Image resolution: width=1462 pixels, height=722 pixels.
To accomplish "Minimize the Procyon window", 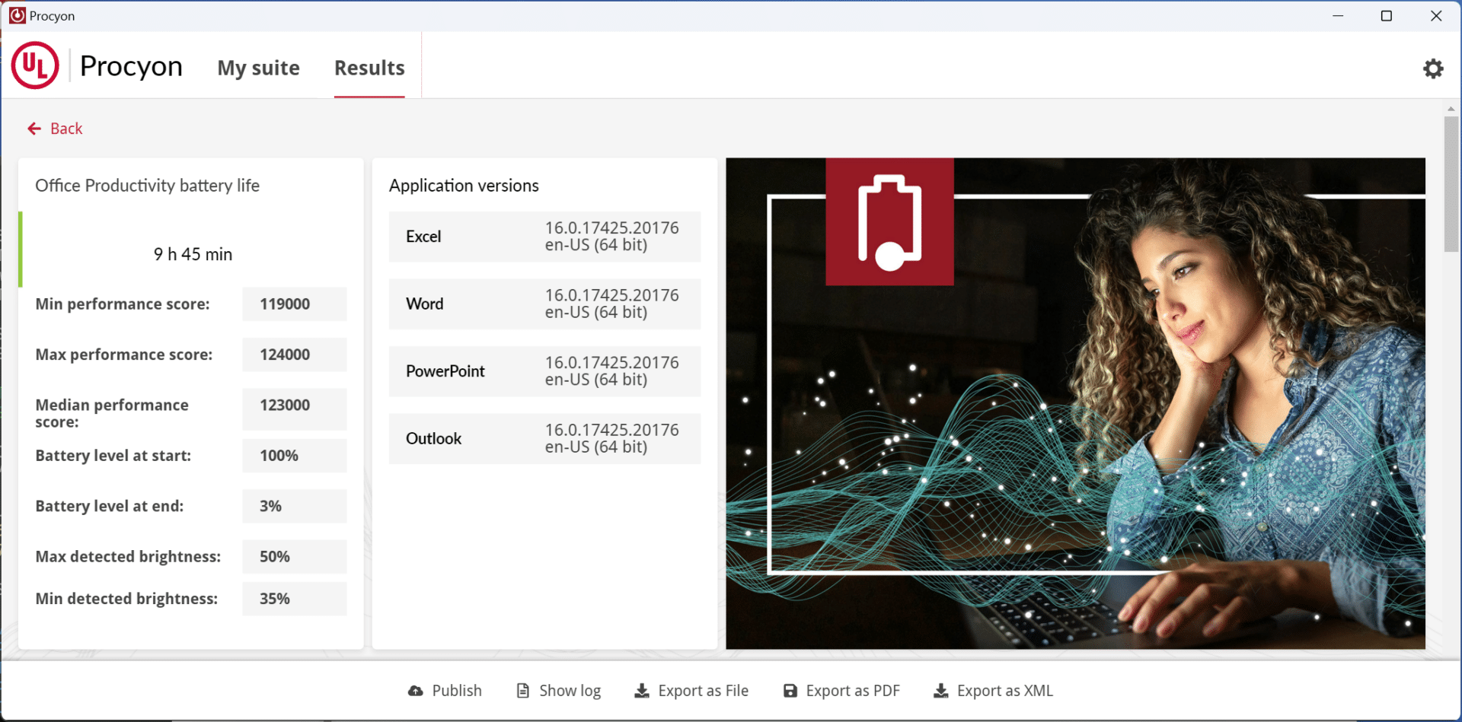I will (x=1338, y=15).
